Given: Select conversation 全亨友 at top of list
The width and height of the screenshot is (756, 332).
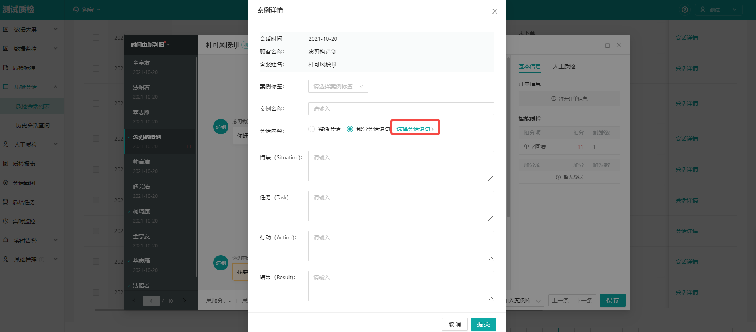Looking at the screenshot, I should [160, 67].
